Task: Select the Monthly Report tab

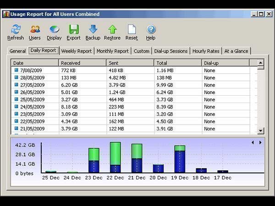Action: (112, 51)
